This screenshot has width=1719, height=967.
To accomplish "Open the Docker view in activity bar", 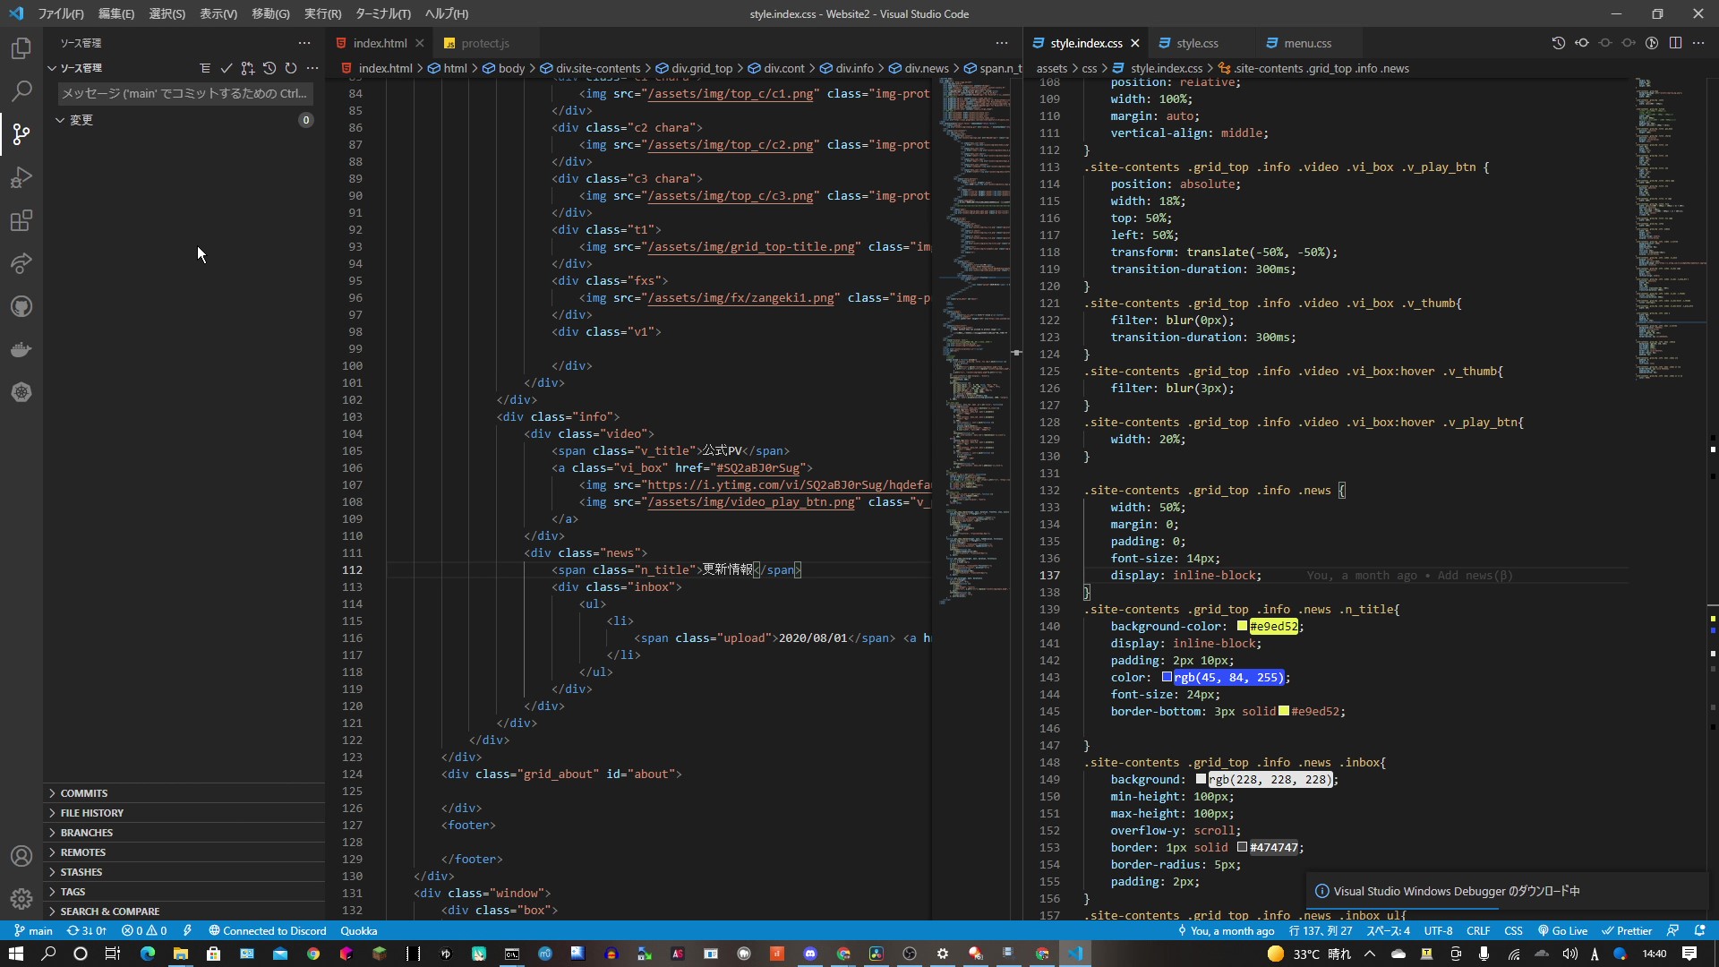I will point(21,349).
